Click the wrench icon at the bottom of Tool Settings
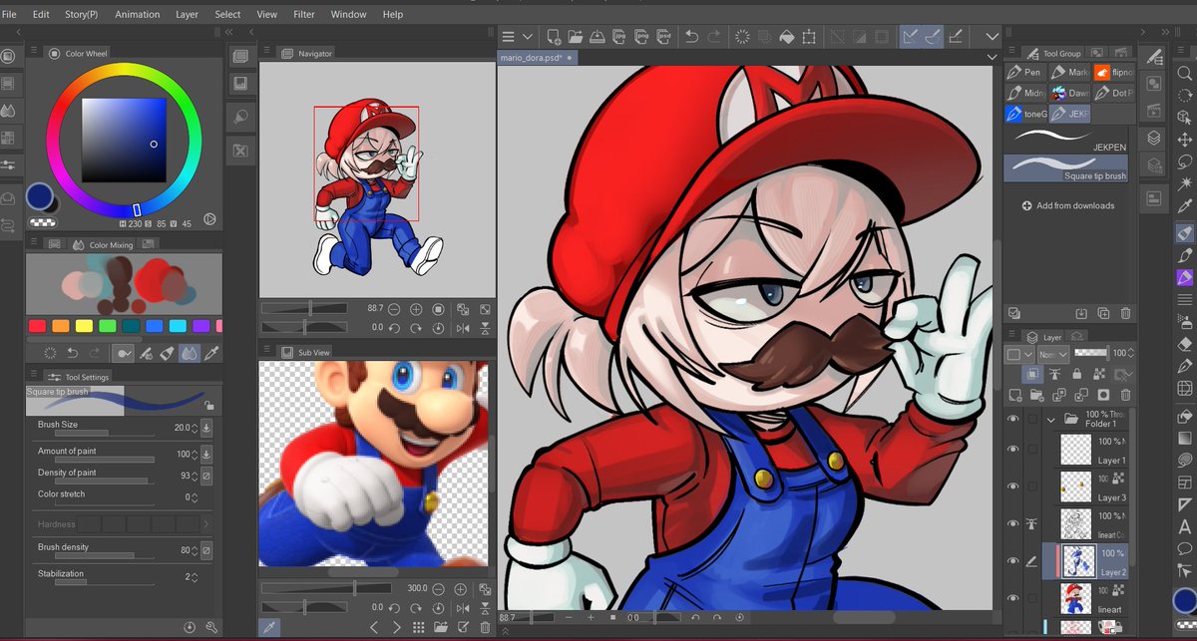1197x641 pixels. 211,627
